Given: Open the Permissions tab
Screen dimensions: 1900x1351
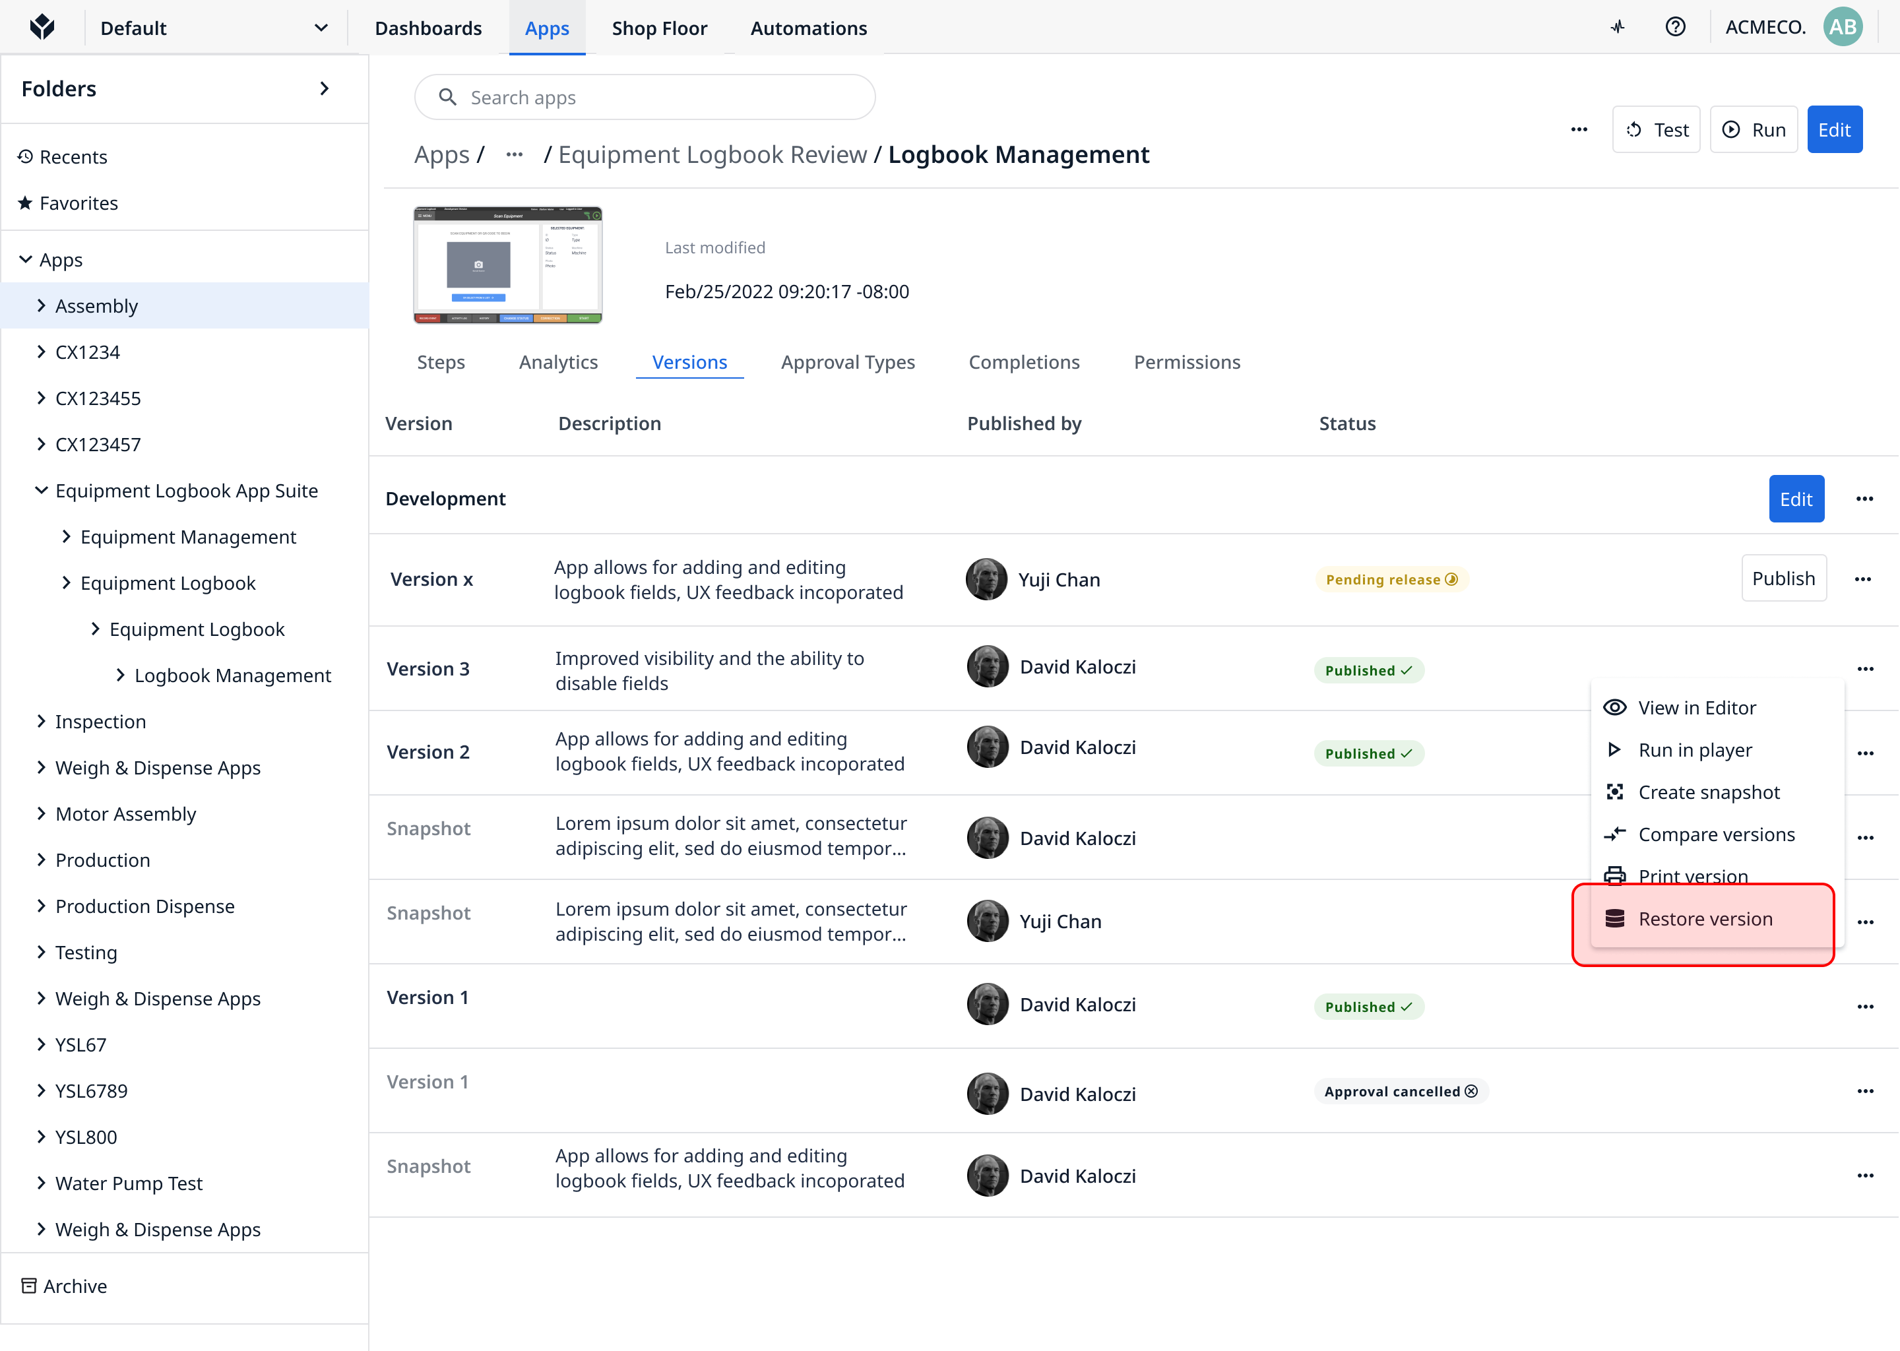Looking at the screenshot, I should [x=1187, y=362].
